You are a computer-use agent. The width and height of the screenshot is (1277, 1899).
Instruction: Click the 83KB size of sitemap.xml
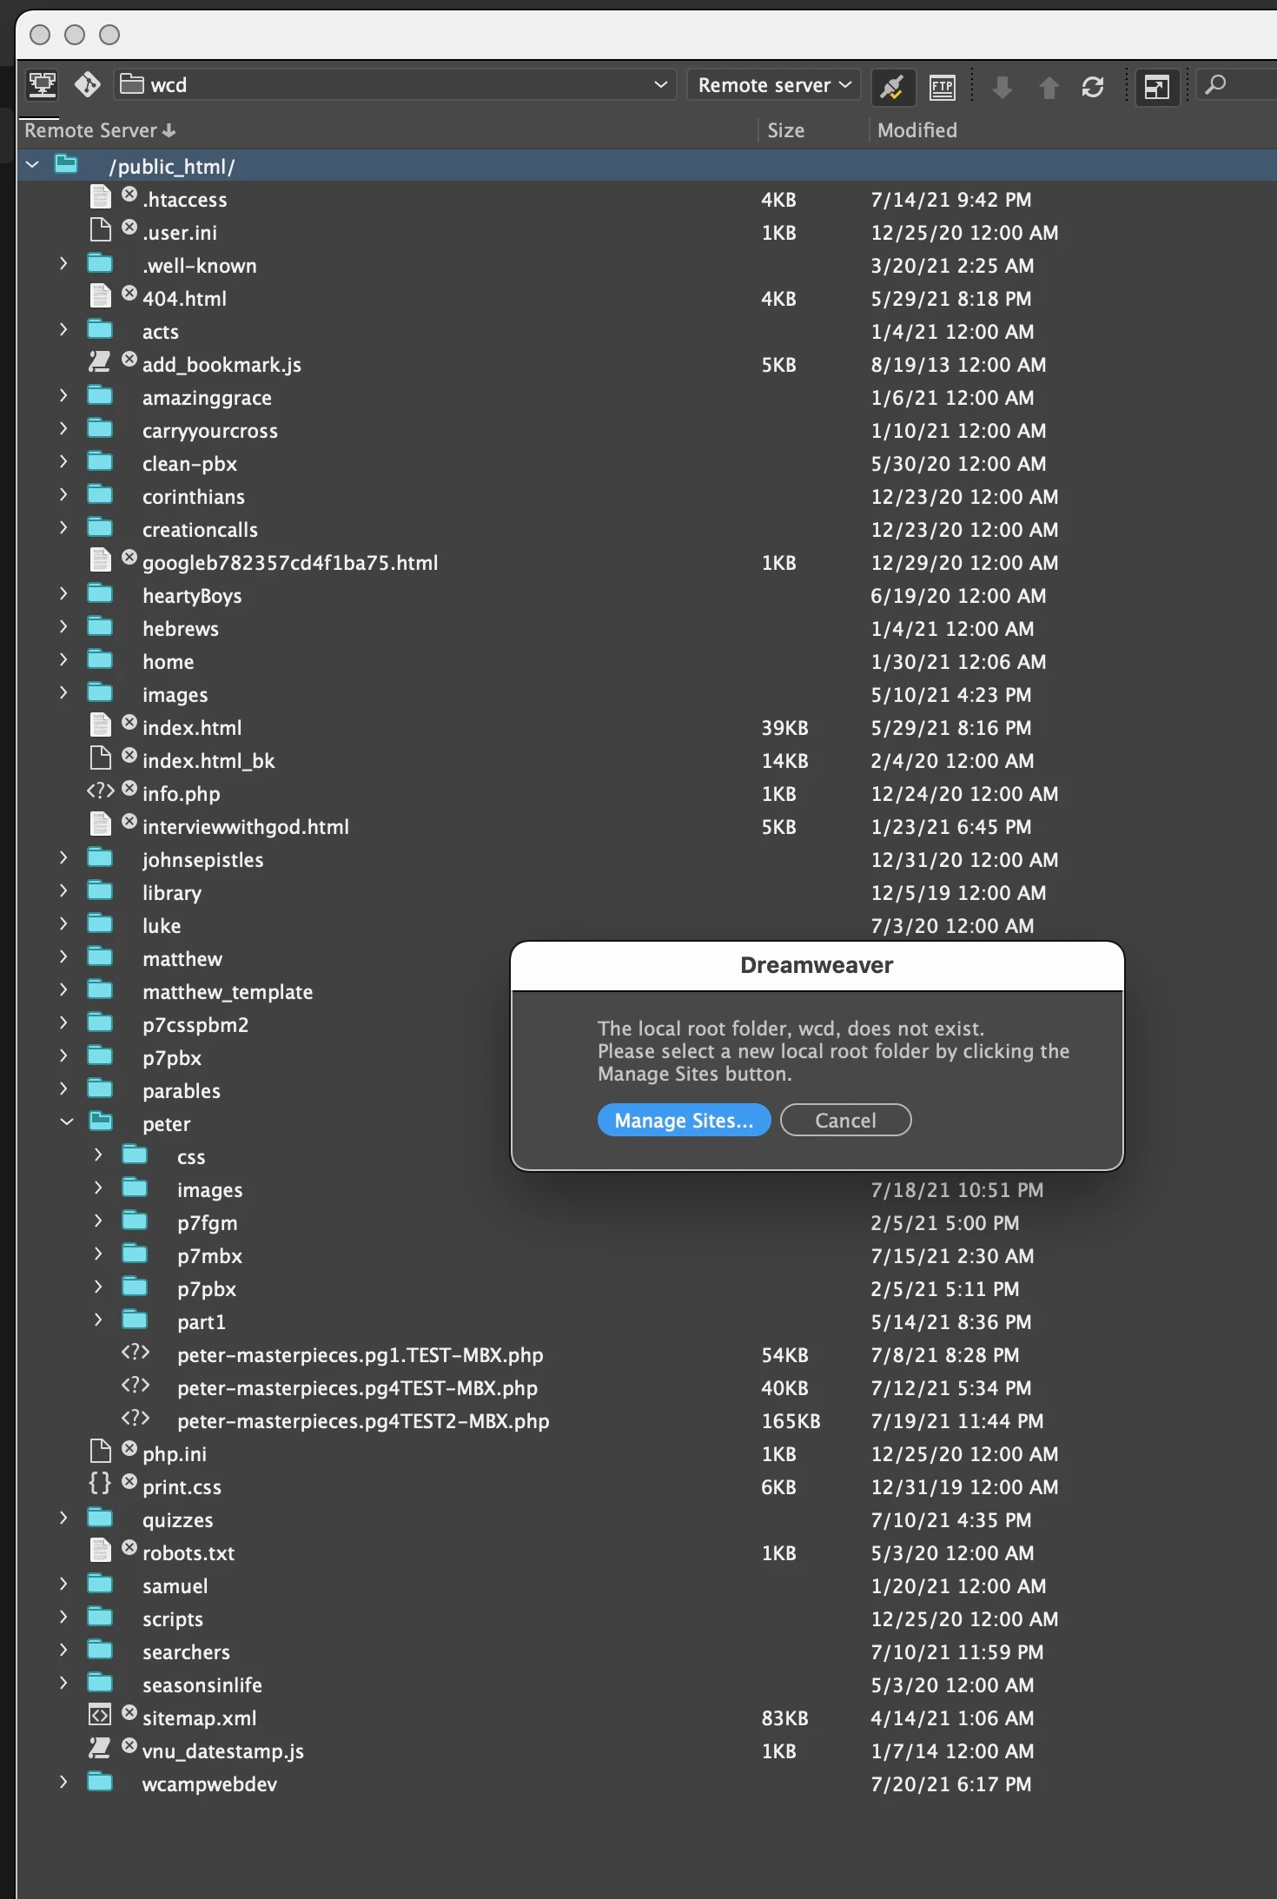click(x=784, y=1718)
